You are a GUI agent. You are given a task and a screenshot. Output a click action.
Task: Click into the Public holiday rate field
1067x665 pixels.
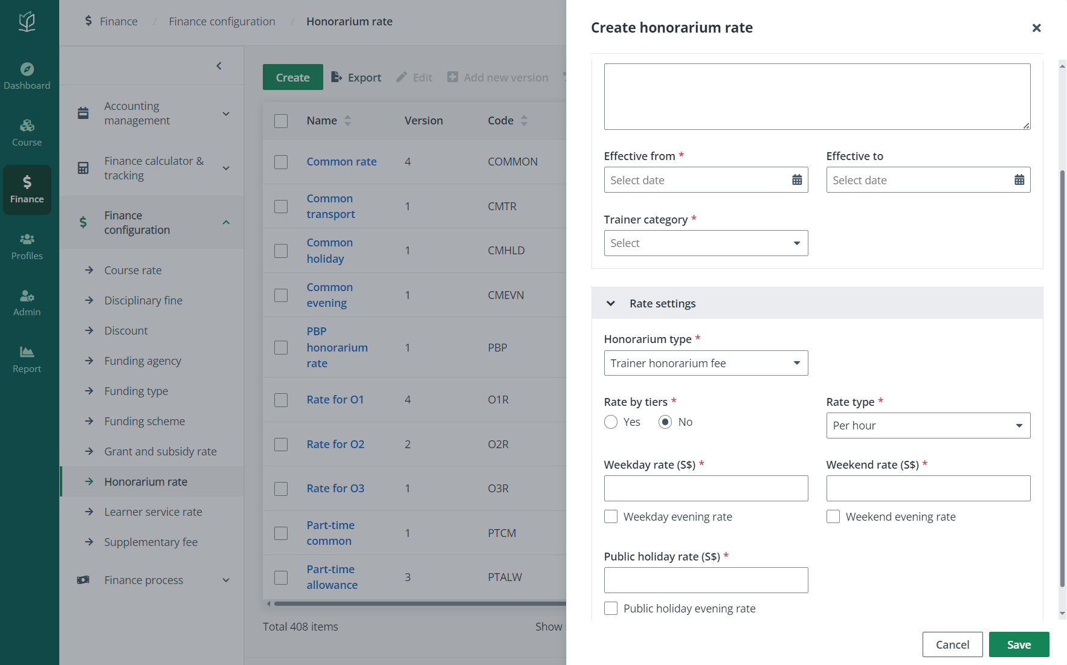click(x=706, y=580)
